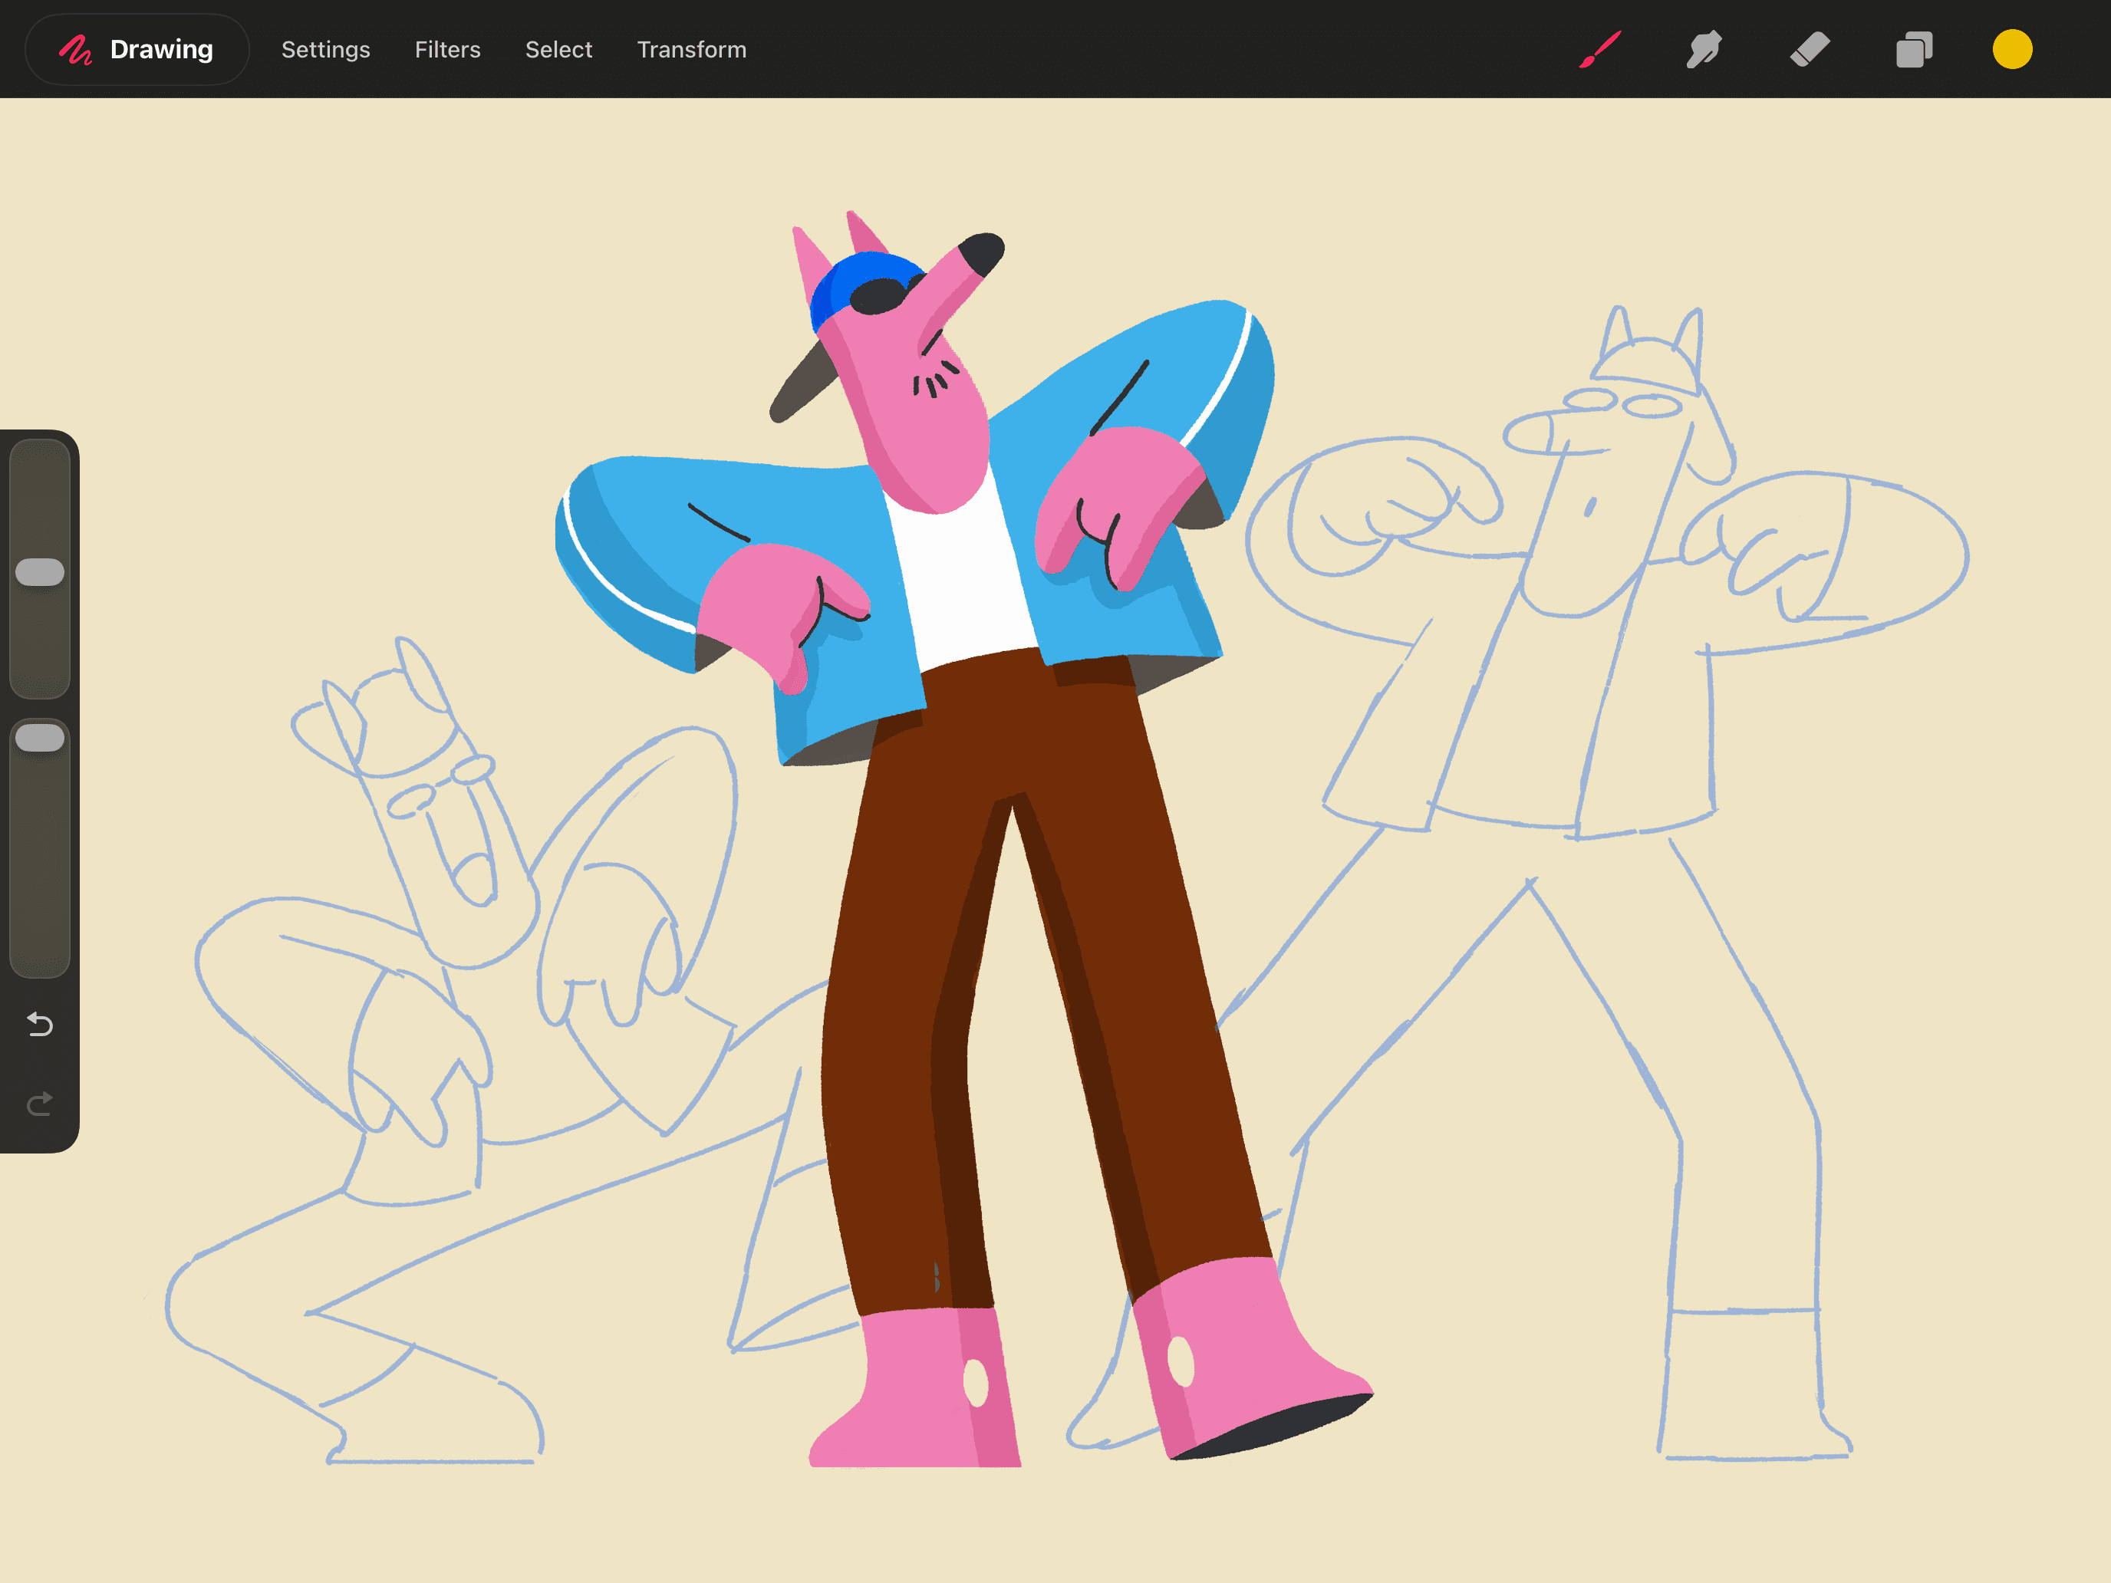Select the Smudge tool icon
The height and width of the screenshot is (1583, 2111).
point(1704,50)
